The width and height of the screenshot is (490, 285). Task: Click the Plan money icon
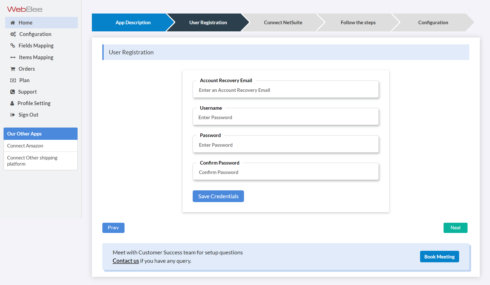click(x=13, y=80)
